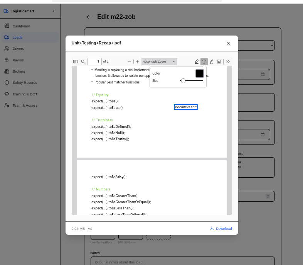Open Brokers from the sidebar
This screenshot has height=265, width=303.
(x=30, y=71)
